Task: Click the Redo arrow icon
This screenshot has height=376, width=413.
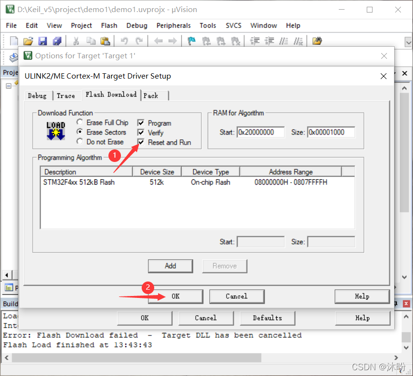Action: click(x=139, y=41)
